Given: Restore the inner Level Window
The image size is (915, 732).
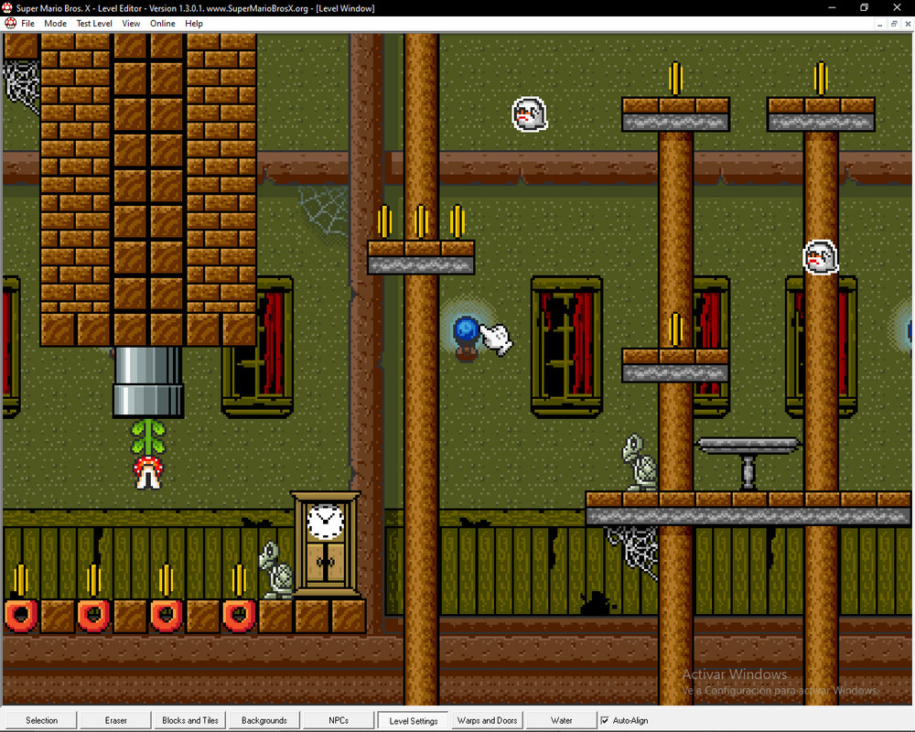Looking at the screenshot, I should coord(893,24).
